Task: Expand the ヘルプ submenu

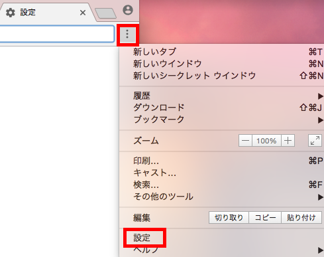Action: (221, 250)
